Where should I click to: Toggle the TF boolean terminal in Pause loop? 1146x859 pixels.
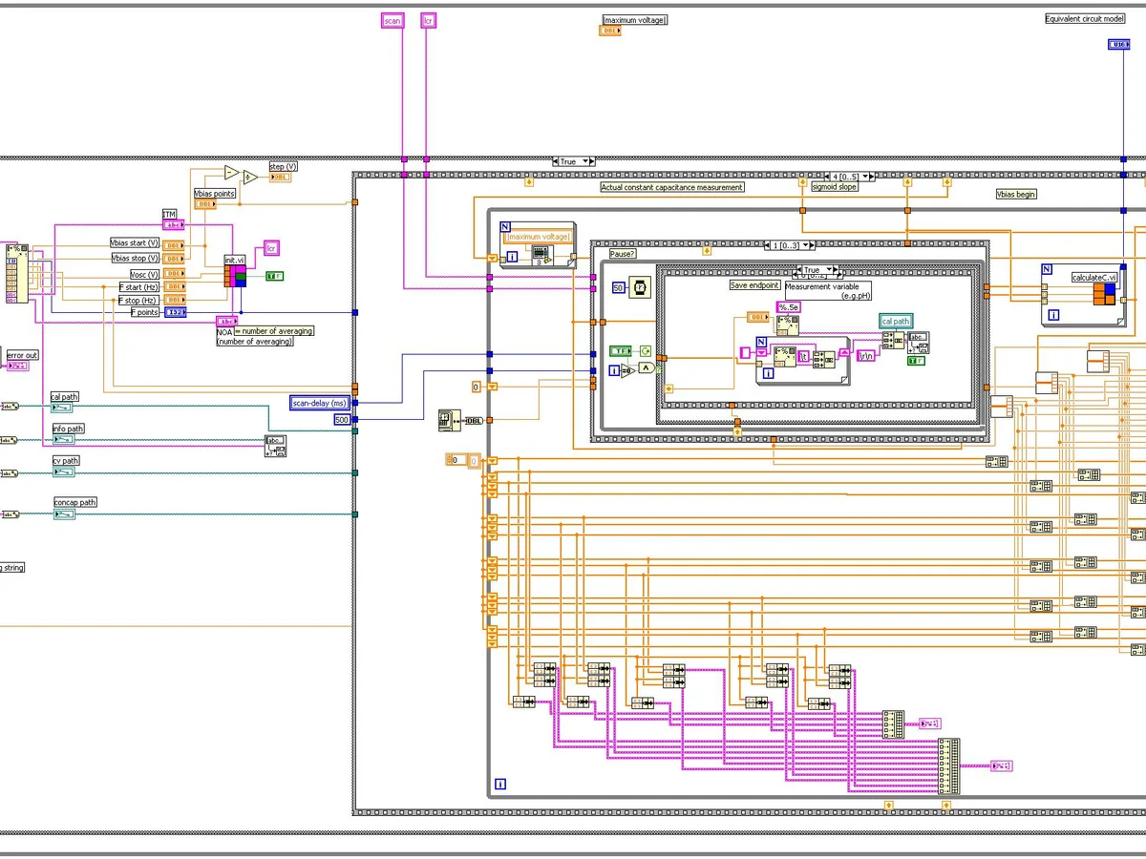point(621,351)
